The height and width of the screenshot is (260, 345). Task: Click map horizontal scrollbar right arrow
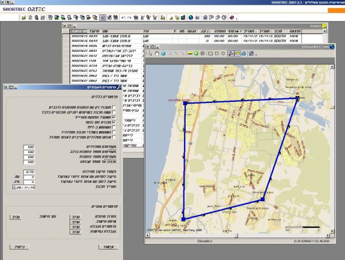coord(328,236)
